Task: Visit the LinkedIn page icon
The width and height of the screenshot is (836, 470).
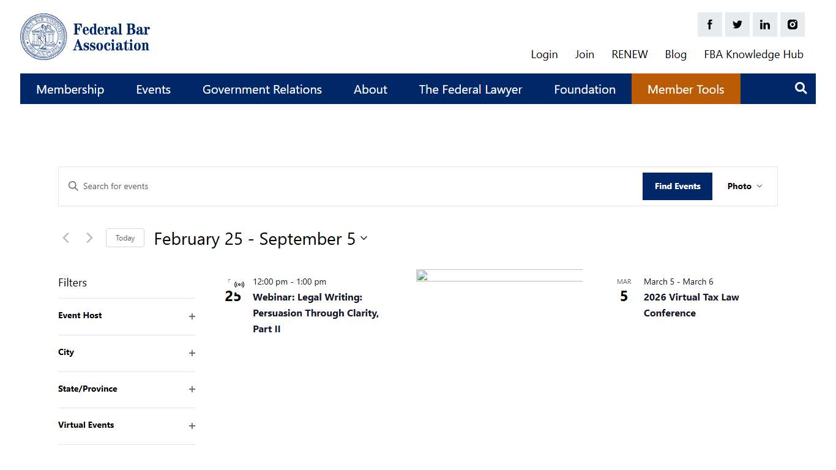Action: point(764,24)
